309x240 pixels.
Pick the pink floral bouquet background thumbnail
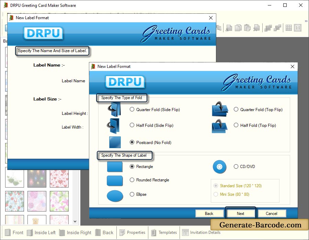[37, 201]
